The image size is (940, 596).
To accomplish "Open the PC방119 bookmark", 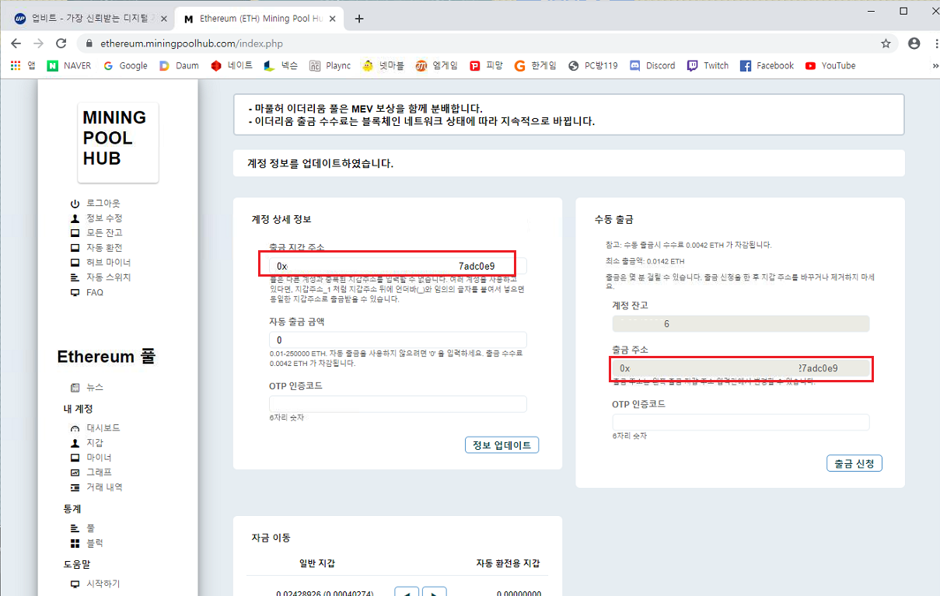I will 593,66.
